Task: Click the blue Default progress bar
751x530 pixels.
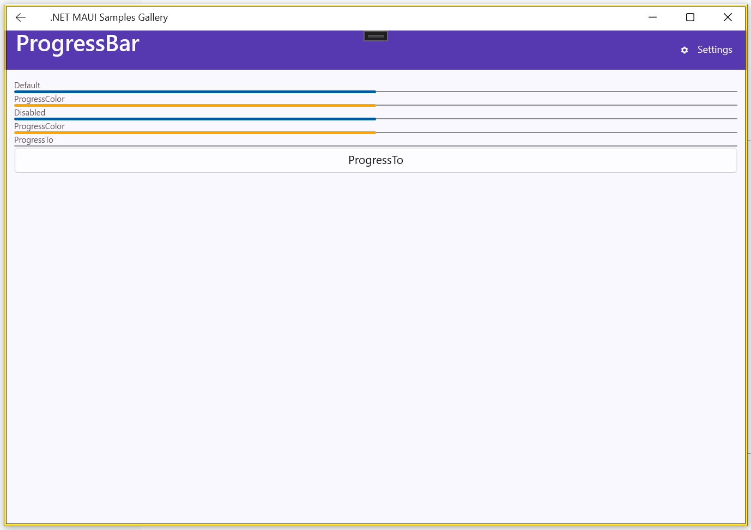Action: (195, 92)
